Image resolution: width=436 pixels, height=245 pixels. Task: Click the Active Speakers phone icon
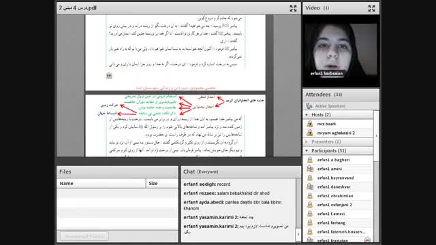(309, 106)
